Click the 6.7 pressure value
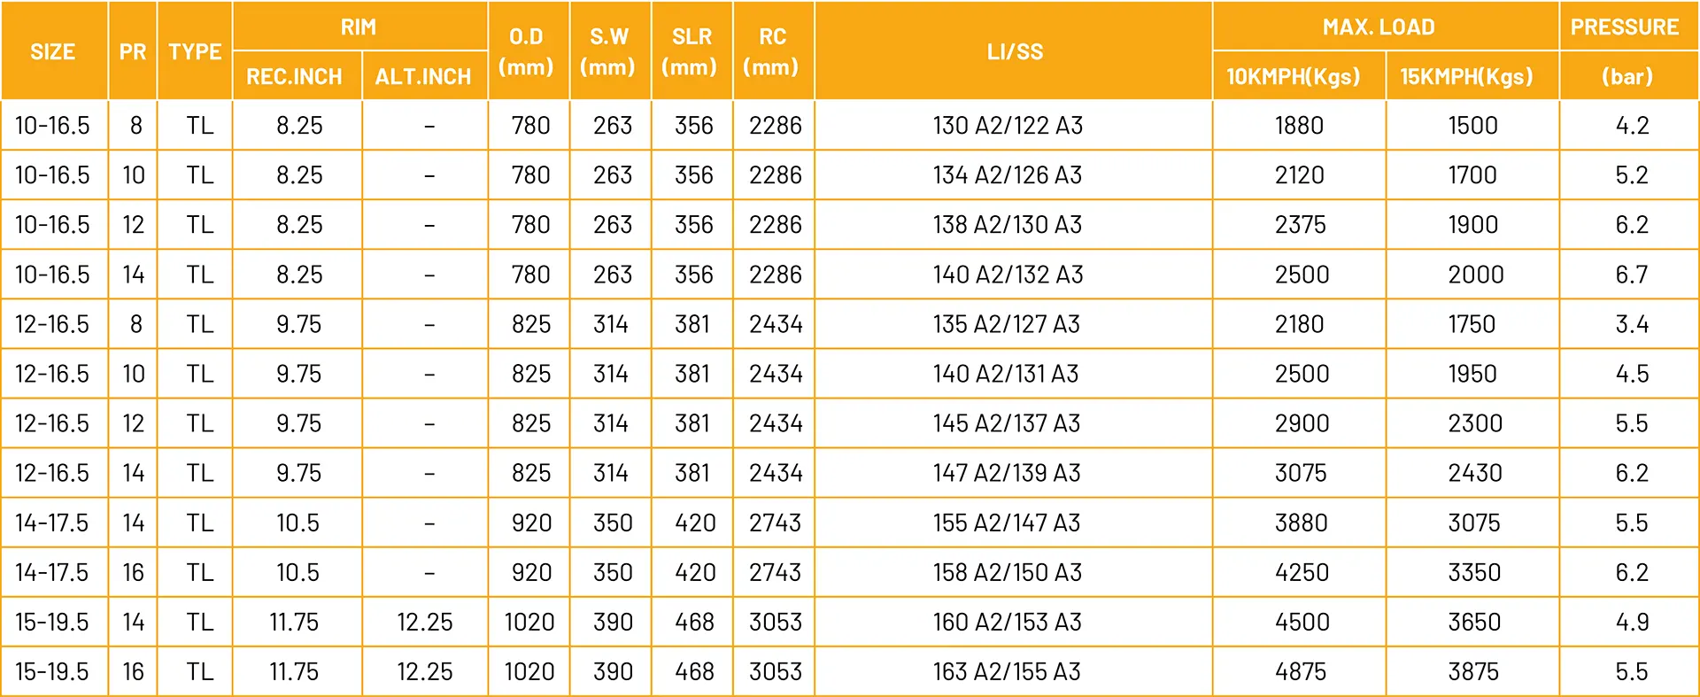The image size is (1700, 697). point(1632,275)
